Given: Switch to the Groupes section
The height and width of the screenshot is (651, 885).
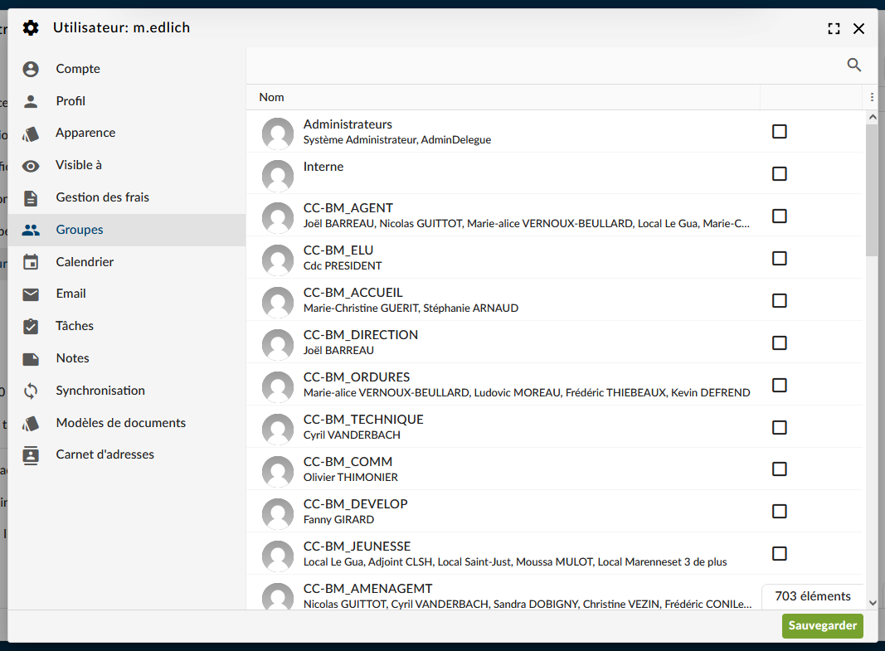Looking at the screenshot, I should (x=80, y=229).
